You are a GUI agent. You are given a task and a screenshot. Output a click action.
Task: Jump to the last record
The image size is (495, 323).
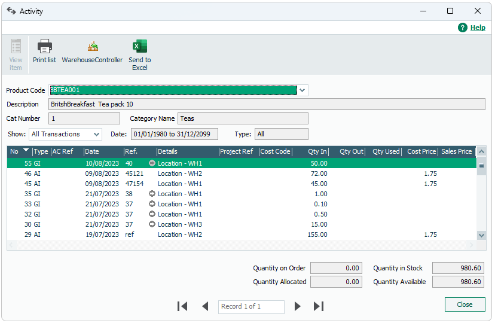coord(319,306)
